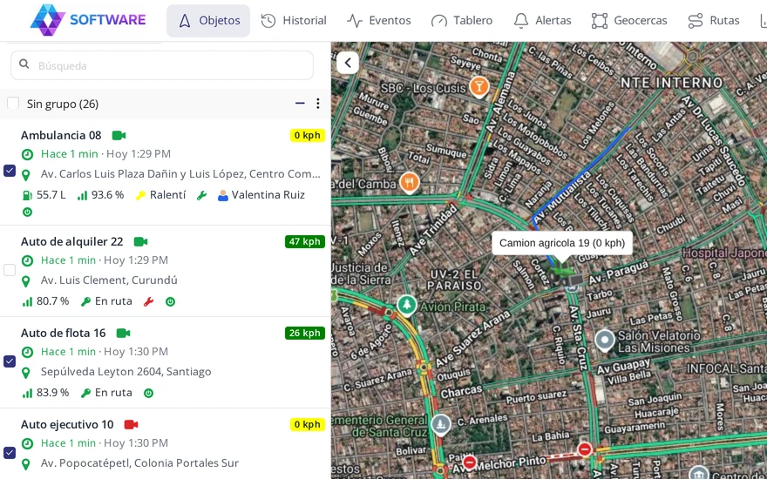Click the 83.9 % signal bars icon

(x=27, y=393)
